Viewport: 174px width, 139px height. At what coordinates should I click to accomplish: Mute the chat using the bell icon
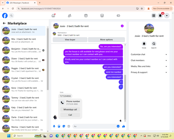144,44
